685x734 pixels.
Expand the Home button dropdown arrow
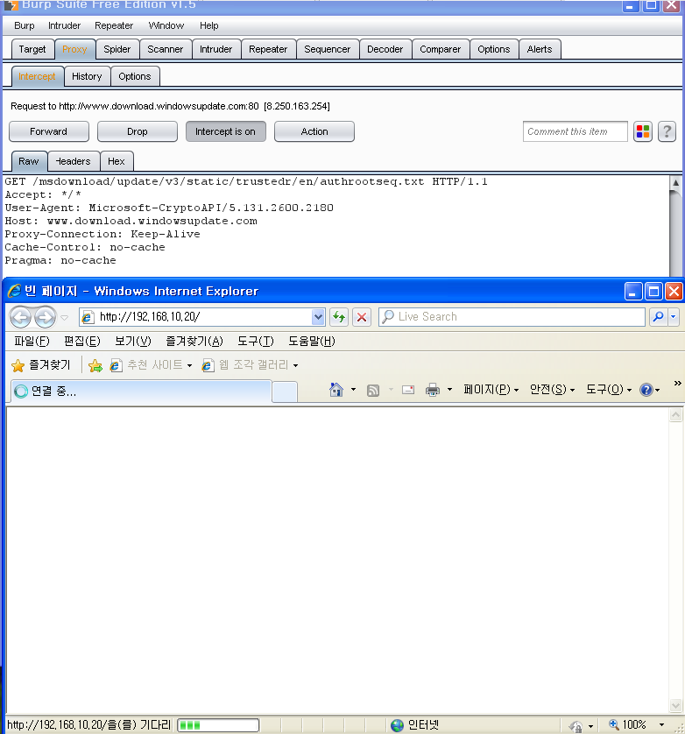[x=354, y=390]
